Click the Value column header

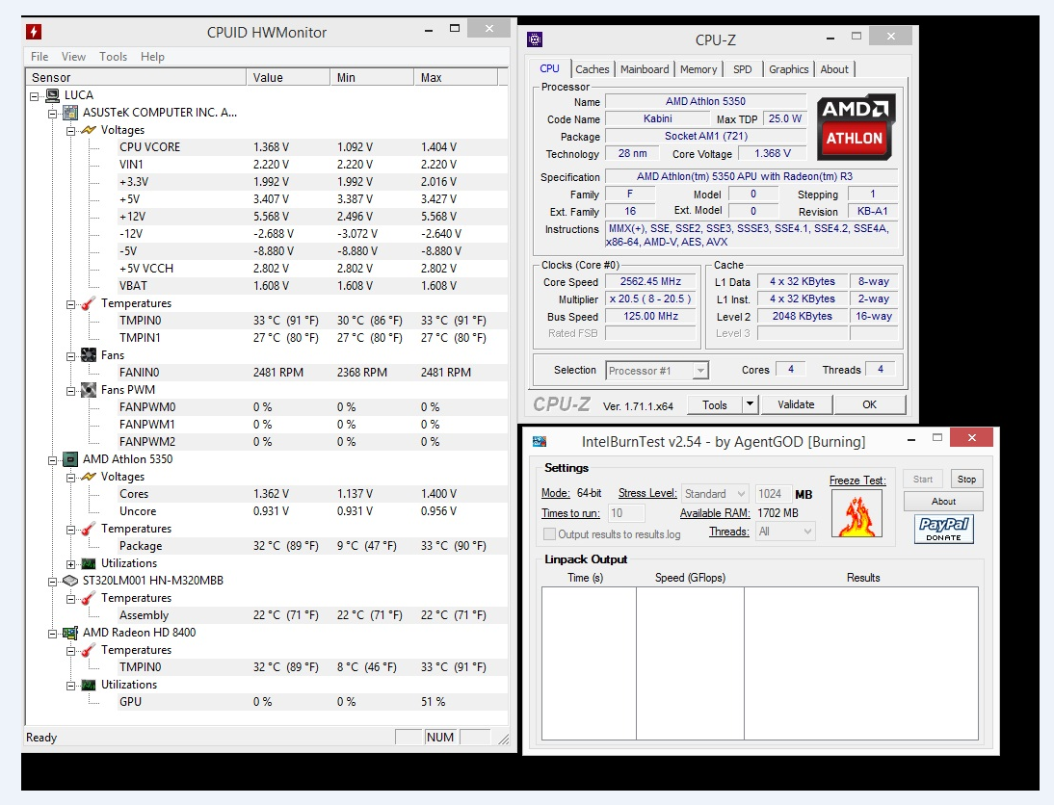coord(288,77)
